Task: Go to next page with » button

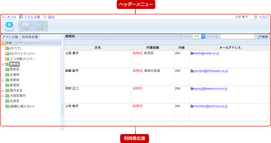Action: [210, 37]
